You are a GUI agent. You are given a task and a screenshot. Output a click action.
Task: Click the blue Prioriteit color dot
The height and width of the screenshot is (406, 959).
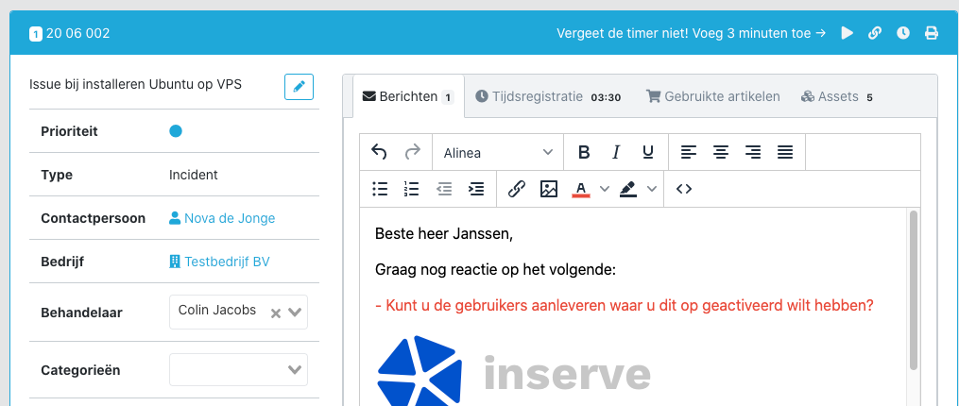(176, 131)
